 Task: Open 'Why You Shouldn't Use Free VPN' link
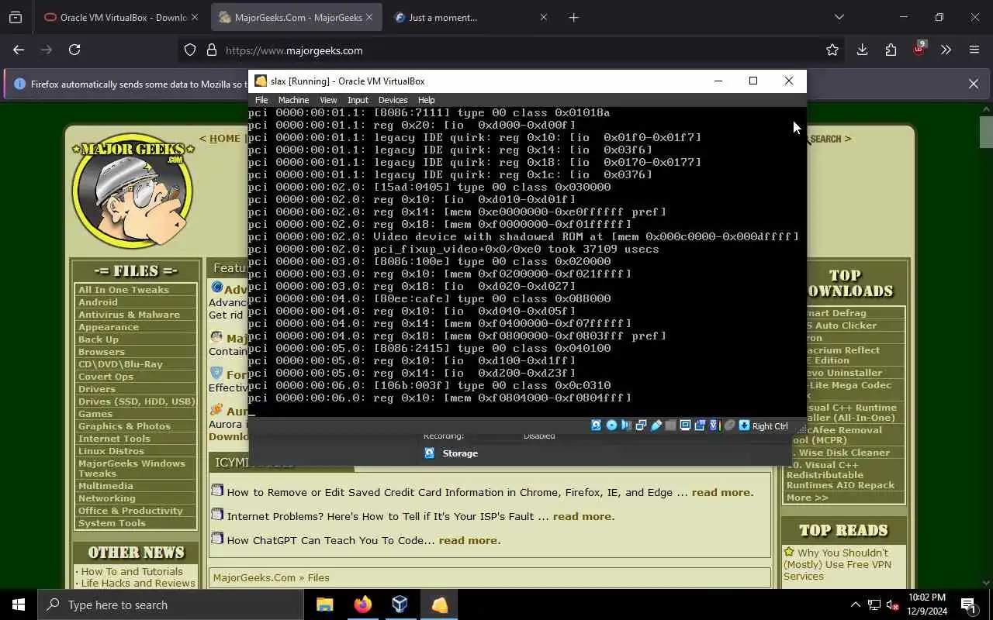pos(837,564)
